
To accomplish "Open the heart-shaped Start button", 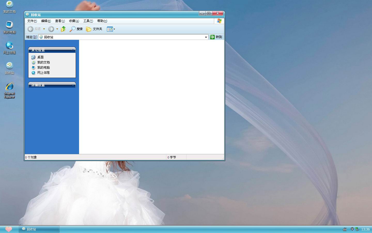I will [x=9, y=229].
